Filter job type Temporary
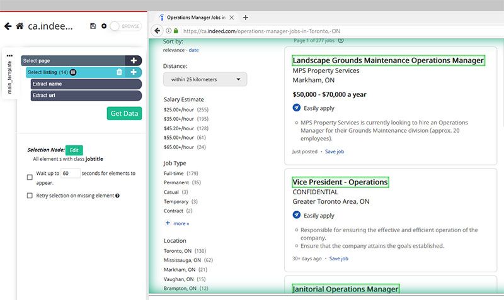The height and width of the screenshot is (300, 504). pos(176,201)
